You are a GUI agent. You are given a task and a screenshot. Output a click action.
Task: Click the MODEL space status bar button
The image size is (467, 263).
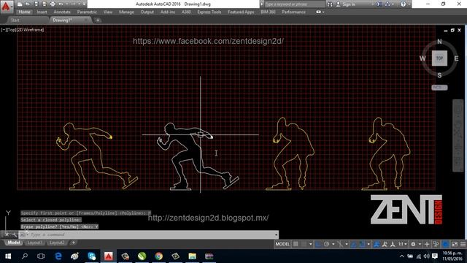pos(282,244)
